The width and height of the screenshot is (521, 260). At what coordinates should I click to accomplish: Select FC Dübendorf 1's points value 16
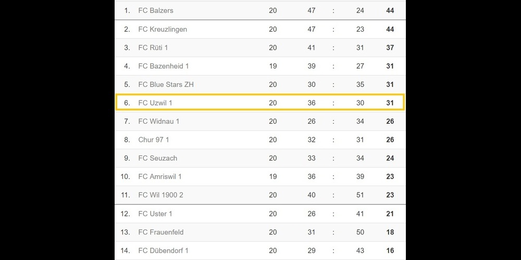(x=390, y=251)
